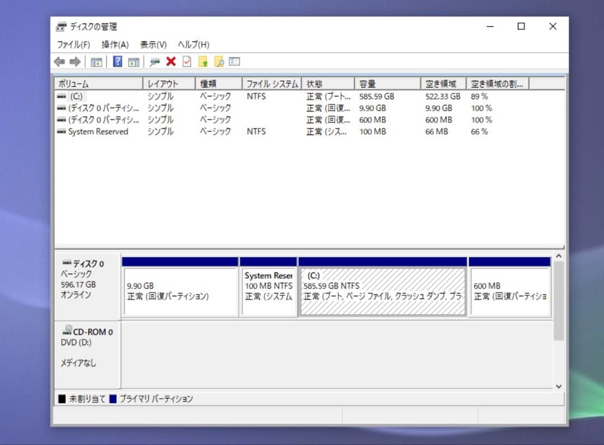Click the 66 % free percentage cell
Viewport: 604px width, 445px height.
479,131
